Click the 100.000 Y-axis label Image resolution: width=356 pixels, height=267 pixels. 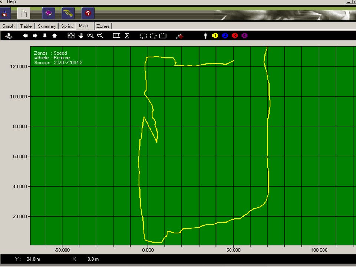19,96
